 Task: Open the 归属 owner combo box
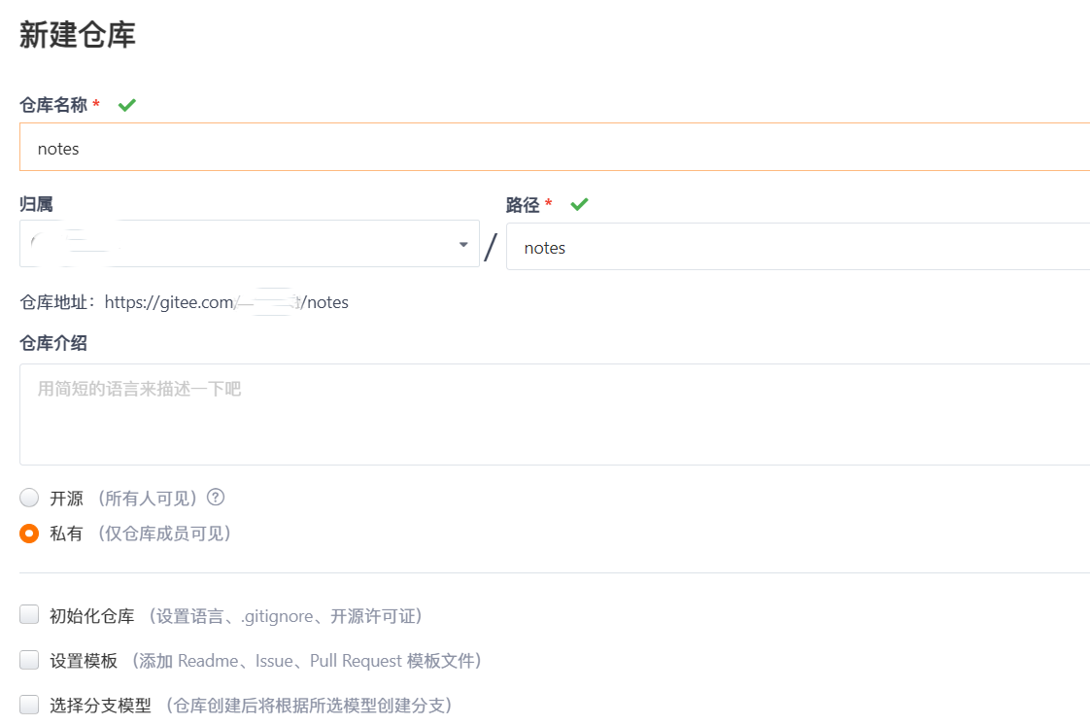[243, 243]
